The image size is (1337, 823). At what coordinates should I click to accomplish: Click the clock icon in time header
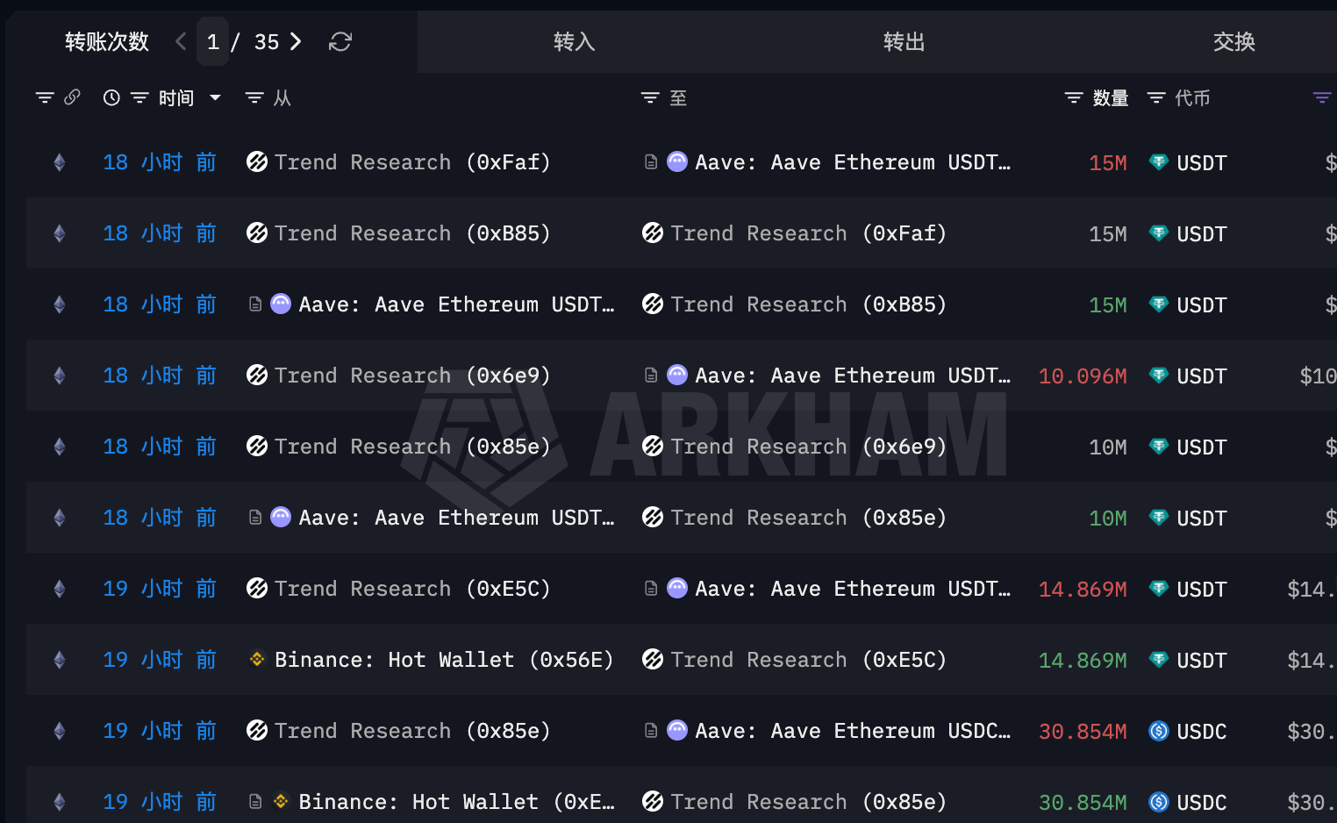(x=111, y=97)
